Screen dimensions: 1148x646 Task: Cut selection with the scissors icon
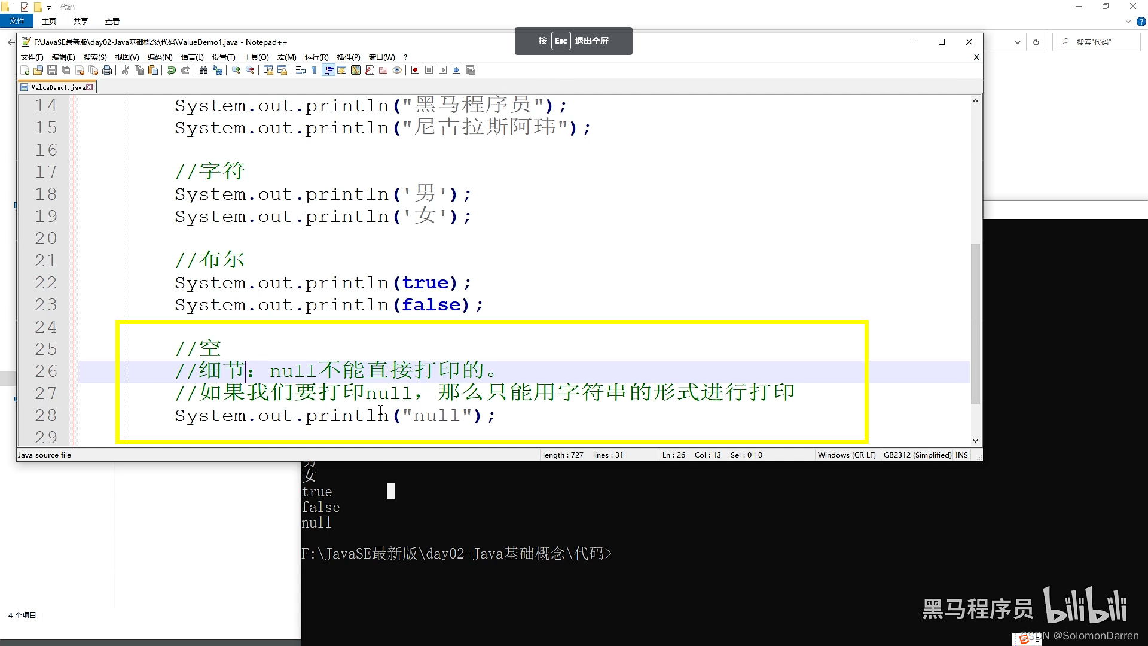(x=126, y=70)
